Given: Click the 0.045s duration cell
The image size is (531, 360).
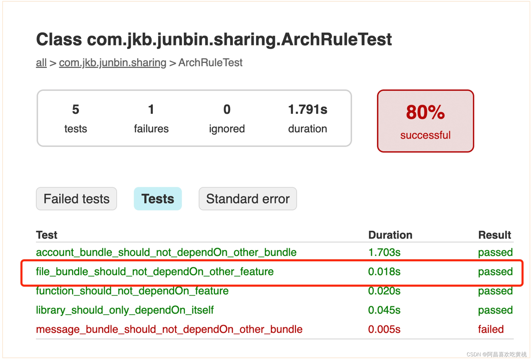Looking at the screenshot, I should pyautogui.click(x=384, y=310).
